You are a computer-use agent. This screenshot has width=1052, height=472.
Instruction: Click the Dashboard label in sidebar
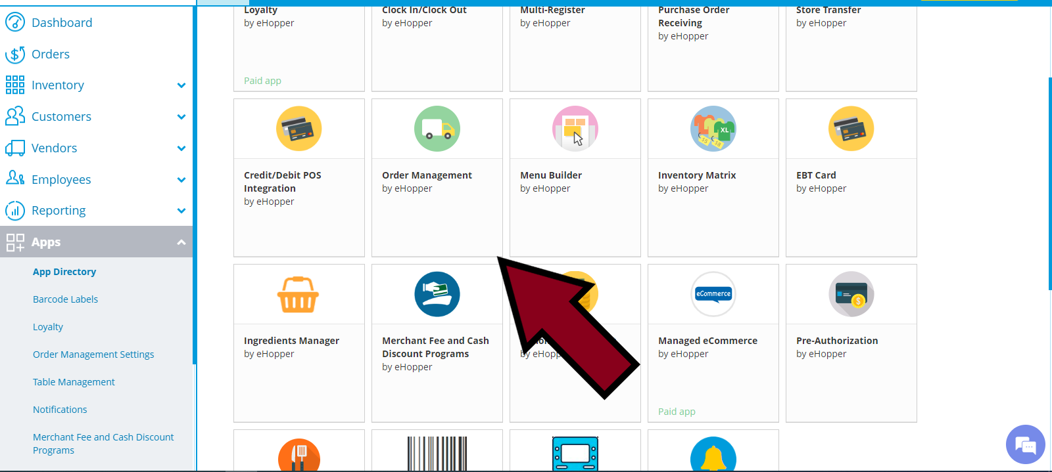62,22
